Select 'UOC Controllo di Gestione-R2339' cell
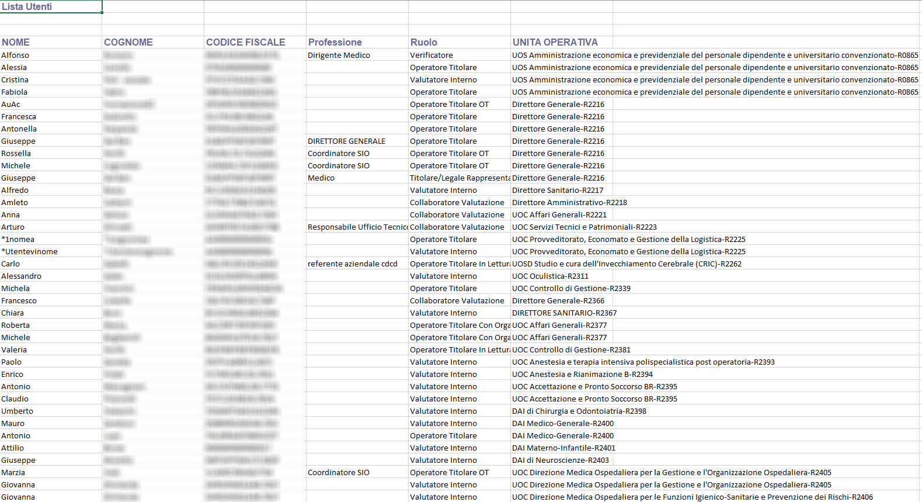This screenshot has height=502, width=922. (571, 288)
